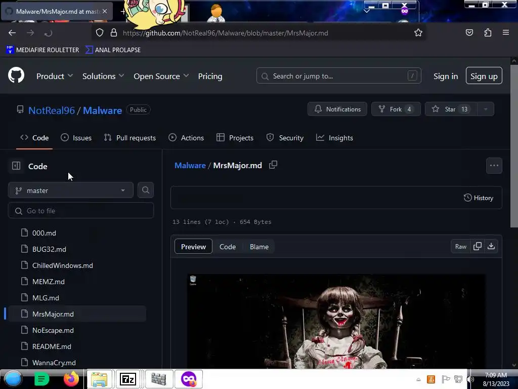
Task: Open the master branch selector dropdown
Action: coord(71,190)
